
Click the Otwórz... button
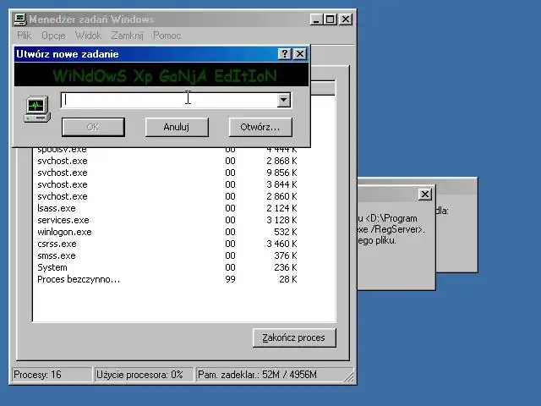[x=260, y=127]
